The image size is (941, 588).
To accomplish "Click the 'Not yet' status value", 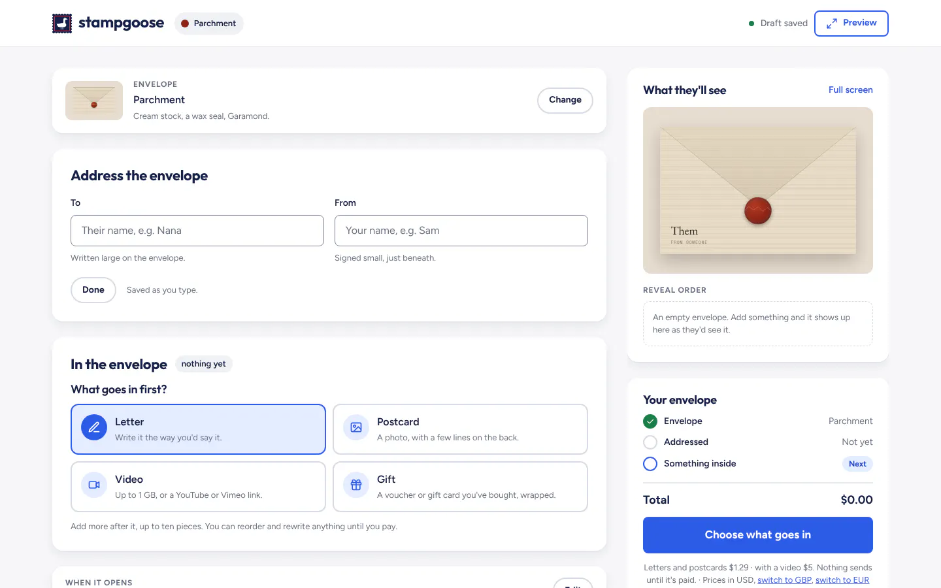I will tap(857, 442).
